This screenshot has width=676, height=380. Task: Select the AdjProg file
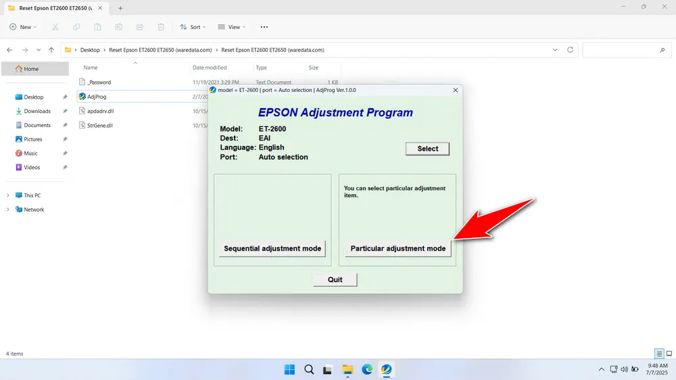[x=97, y=97]
